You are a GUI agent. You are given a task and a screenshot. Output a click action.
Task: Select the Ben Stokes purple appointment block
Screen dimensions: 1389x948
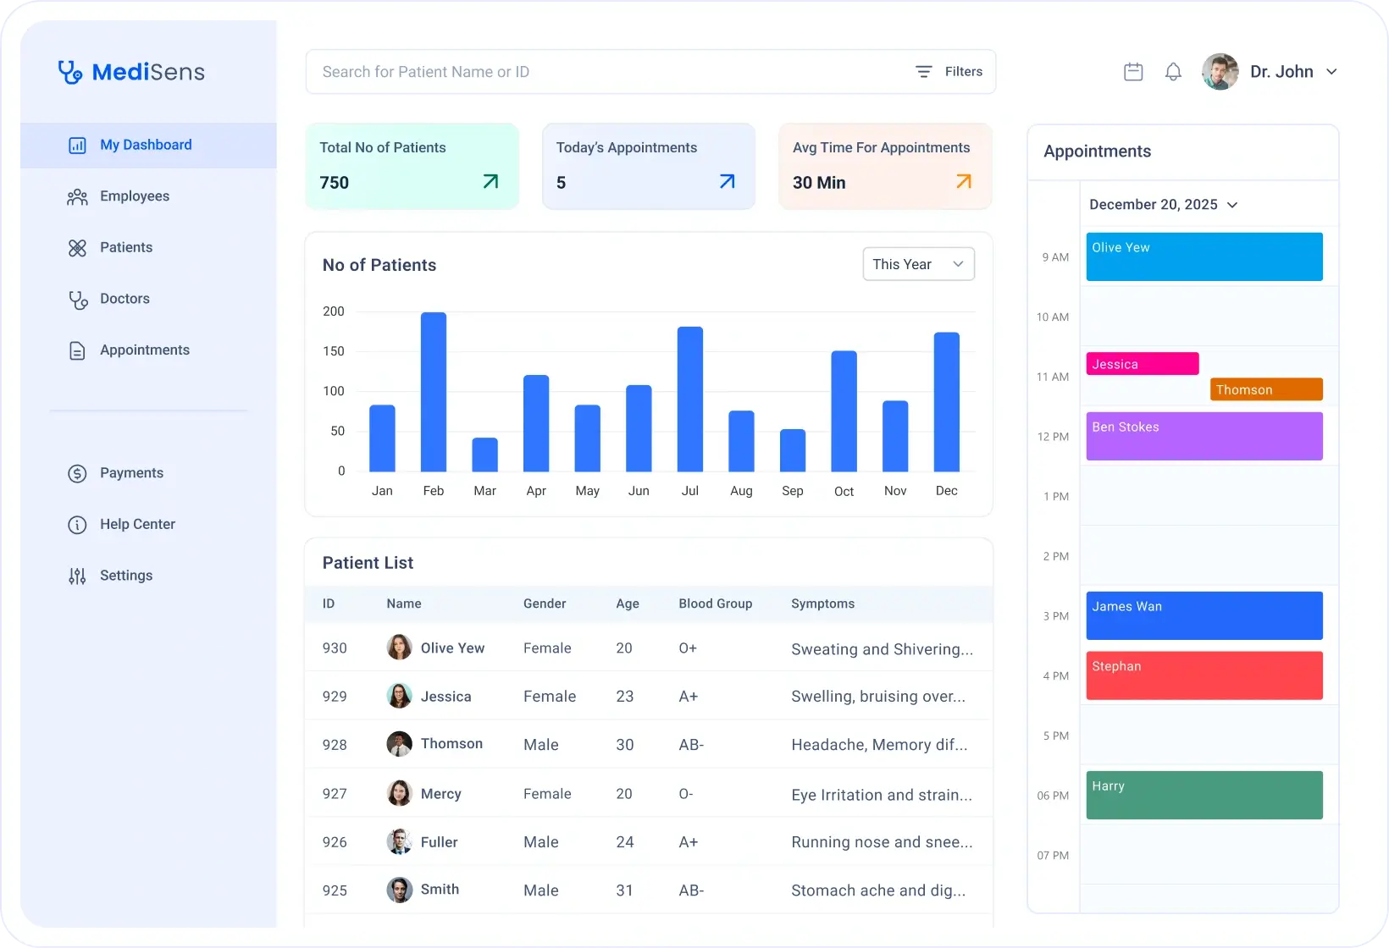1204,436
